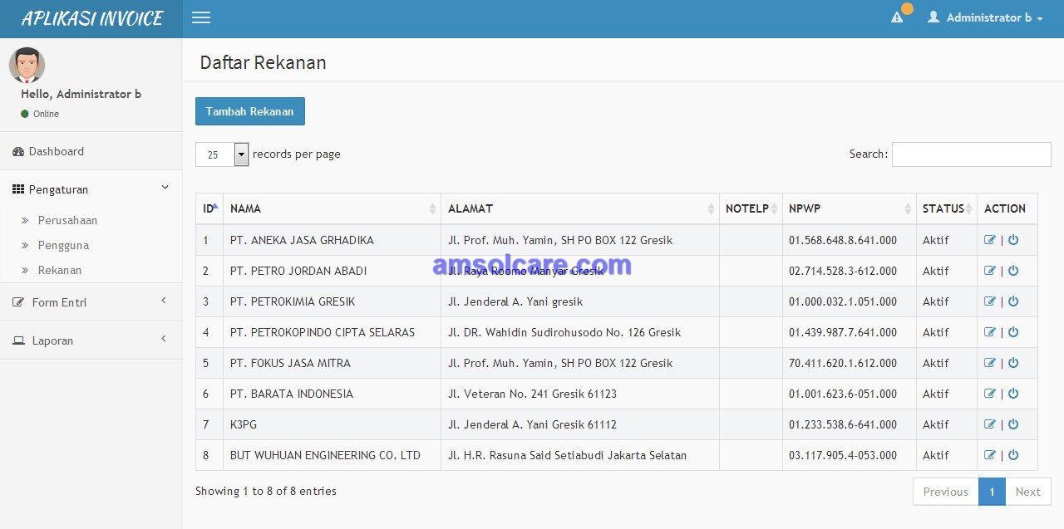Edit PT. PETROKIMIA GRESIK entry
This screenshot has width=1064, height=529.
(x=989, y=301)
